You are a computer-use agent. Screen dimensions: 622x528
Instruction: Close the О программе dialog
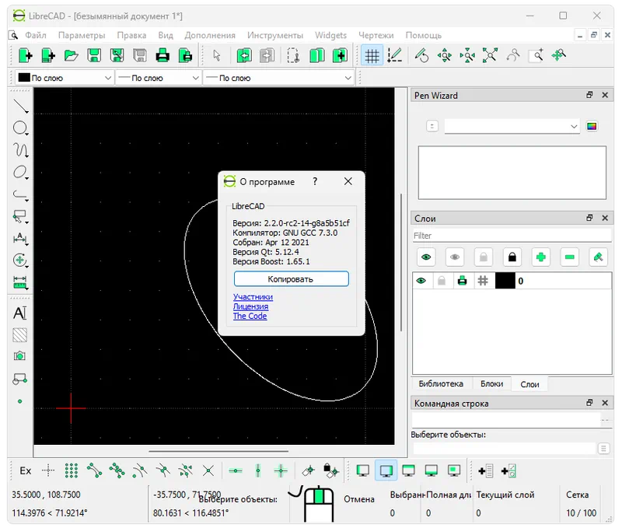(x=348, y=181)
